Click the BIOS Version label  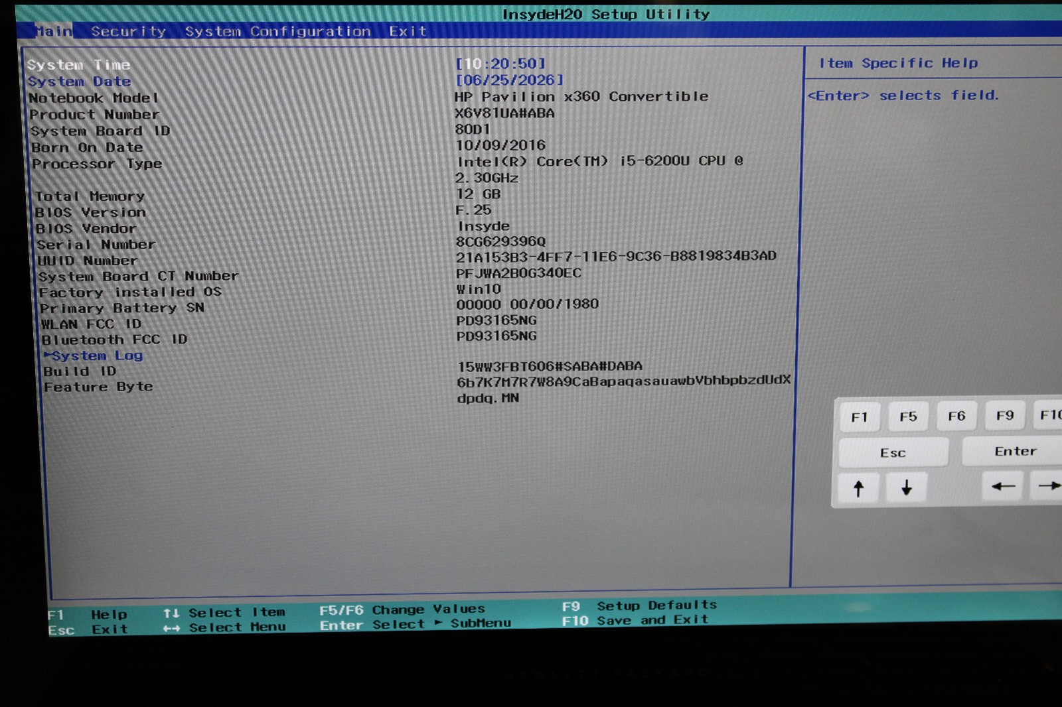(x=90, y=212)
